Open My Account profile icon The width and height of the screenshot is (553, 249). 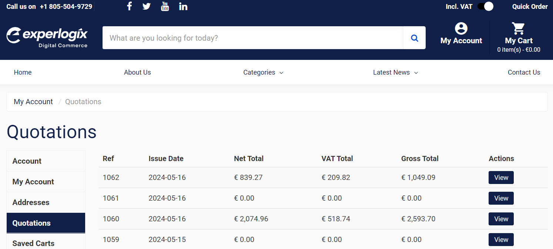point(461,28)
